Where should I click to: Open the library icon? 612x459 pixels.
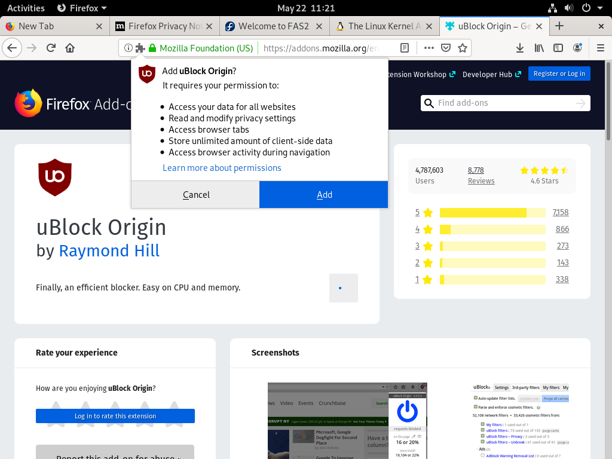pos(539,48)
